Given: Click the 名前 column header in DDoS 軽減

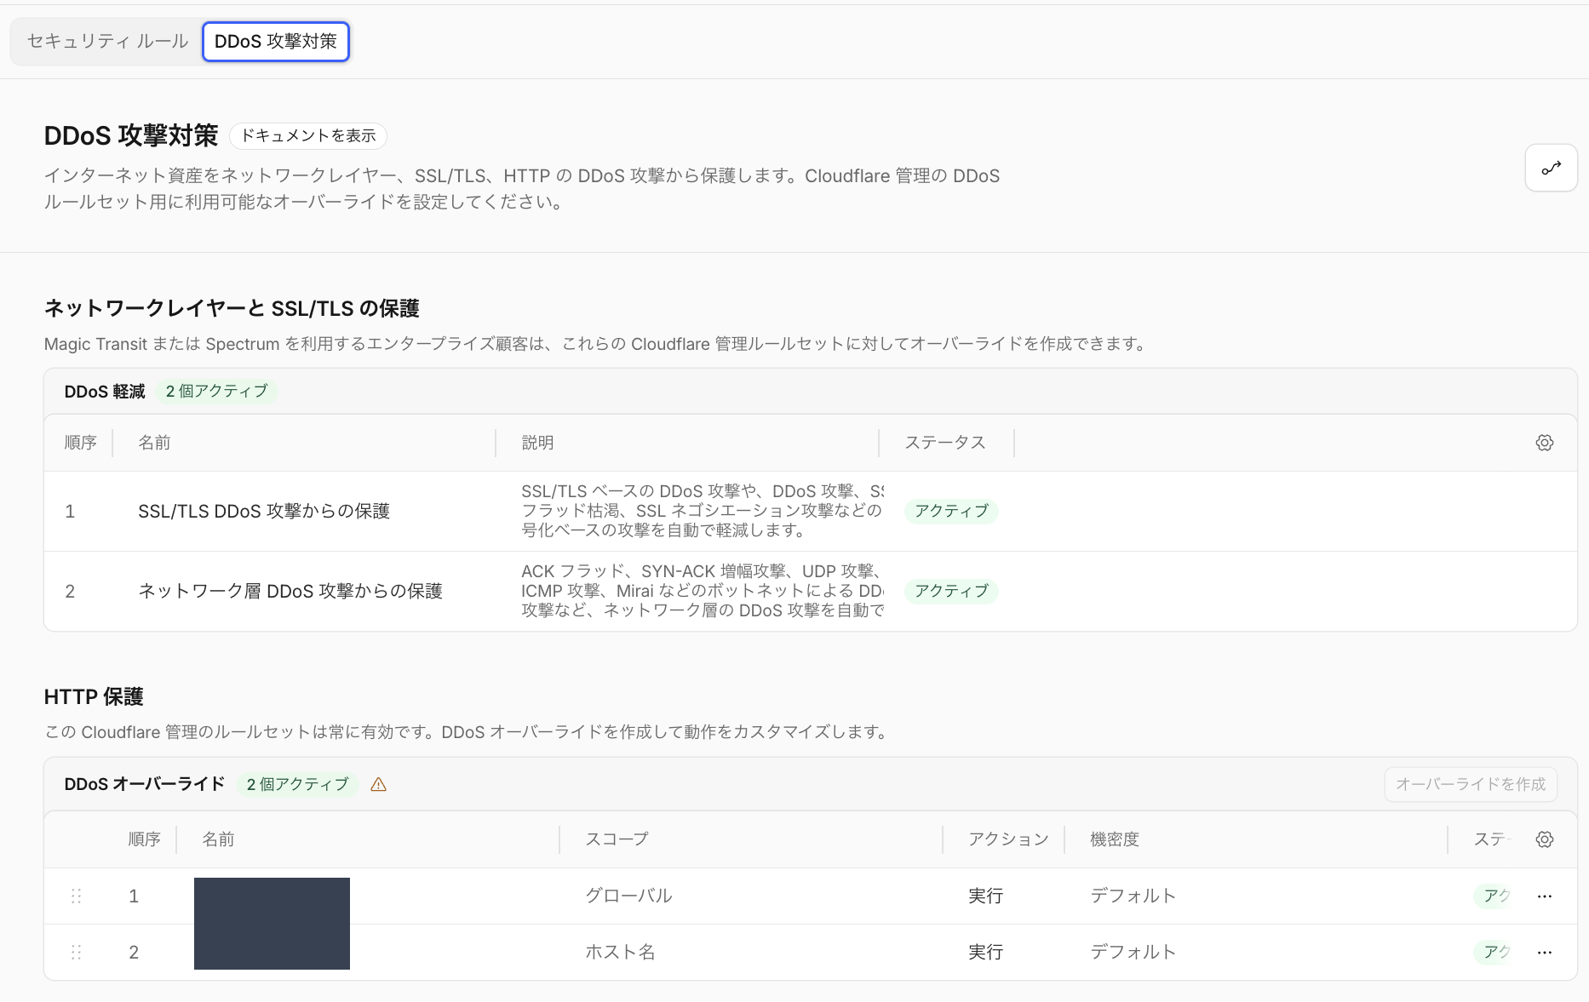Looking at the screenshot, I should [x=154, y=443].
